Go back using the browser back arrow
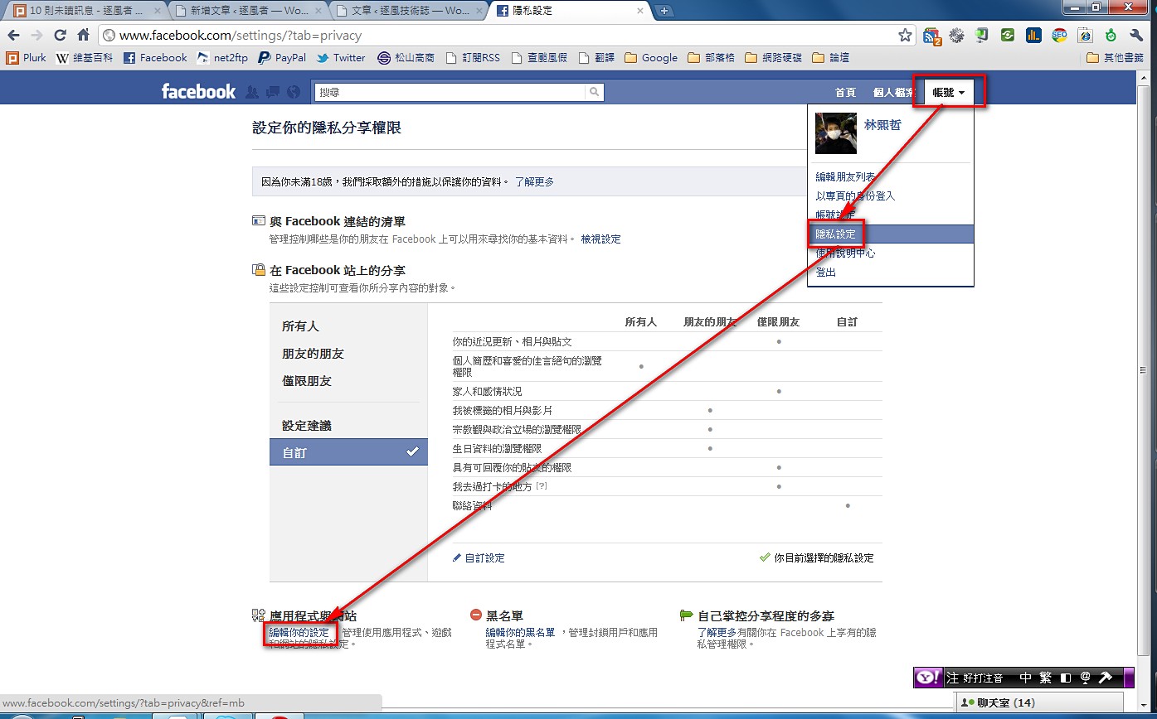Viewport: 1157px width, 719px height. tap(13, 36)
